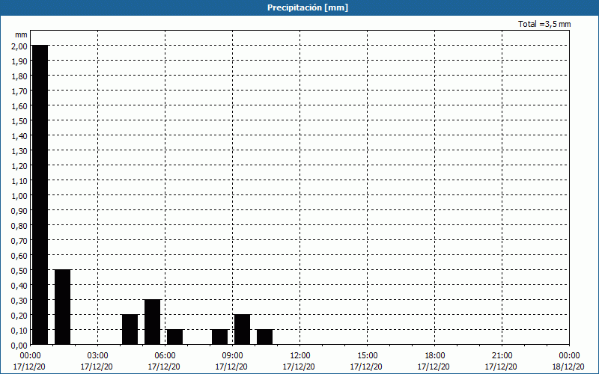Viewport: 599px width, 374px height.
Task: Click the tallest 2,00 mm precipitation bar
Action: point(40,194)
